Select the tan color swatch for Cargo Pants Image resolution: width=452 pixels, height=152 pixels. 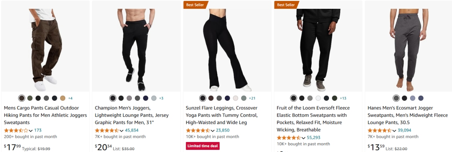click(62, 98)
